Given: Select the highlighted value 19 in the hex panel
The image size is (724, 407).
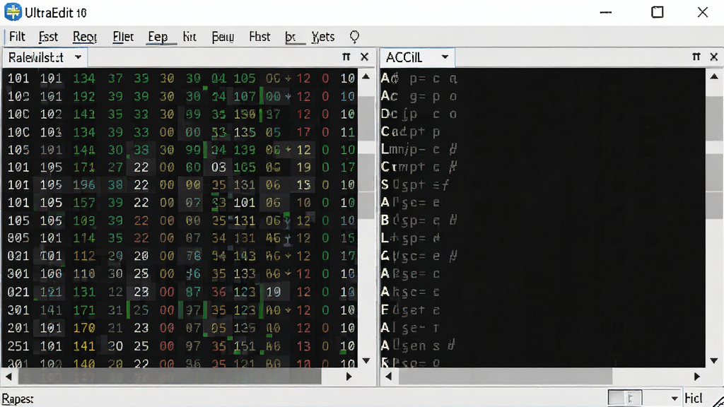Looking at the screenshot, I should coord(274,292).
